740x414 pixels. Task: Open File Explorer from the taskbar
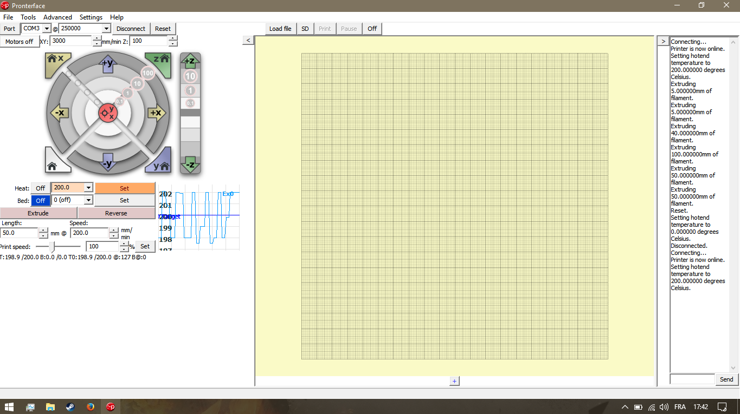(50, 407)
